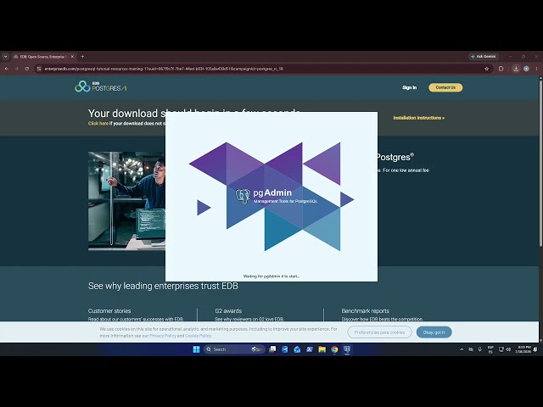Click the browser forward arrow
543x407 pixels.
click(17, 69)
